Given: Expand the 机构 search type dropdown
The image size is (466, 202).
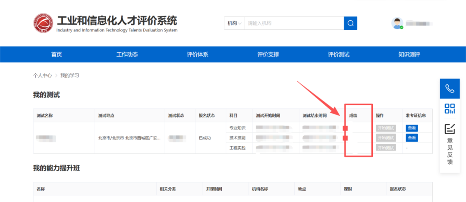Looking at the screenshot, I should point(234,23).
